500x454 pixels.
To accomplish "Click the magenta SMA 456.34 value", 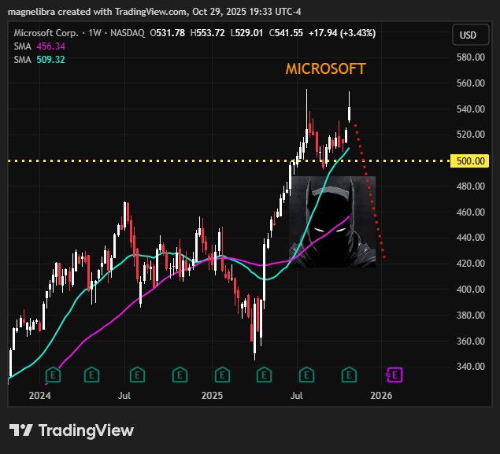I will click(x=50, y=46).
